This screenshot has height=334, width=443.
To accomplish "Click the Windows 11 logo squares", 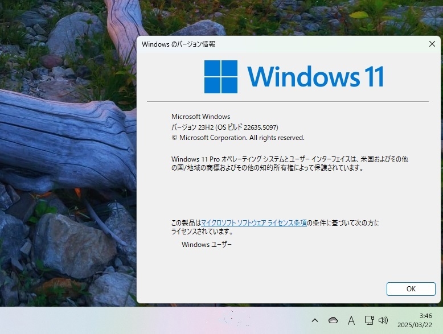I will 221,76.
